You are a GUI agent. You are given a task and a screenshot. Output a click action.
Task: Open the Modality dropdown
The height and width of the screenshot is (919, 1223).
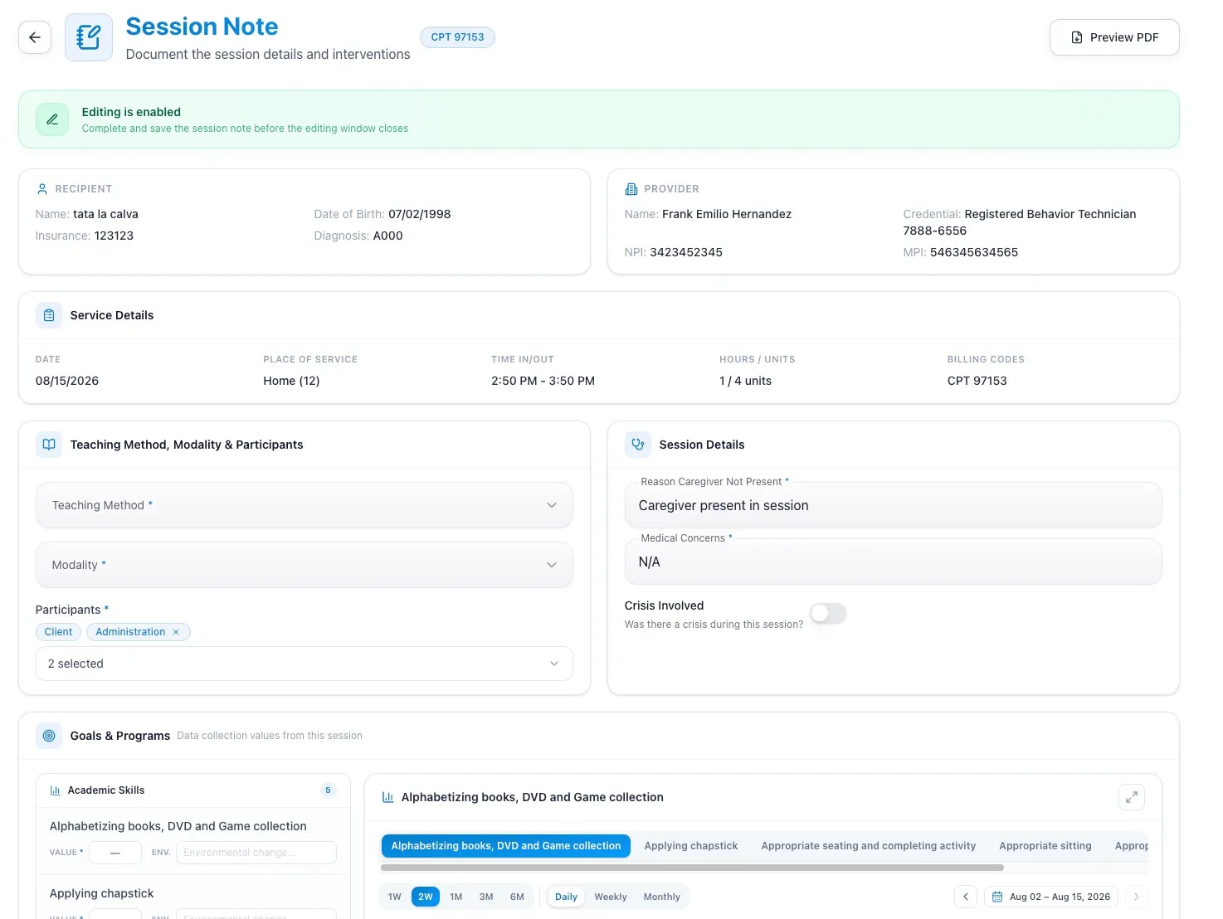pos(305,565)
